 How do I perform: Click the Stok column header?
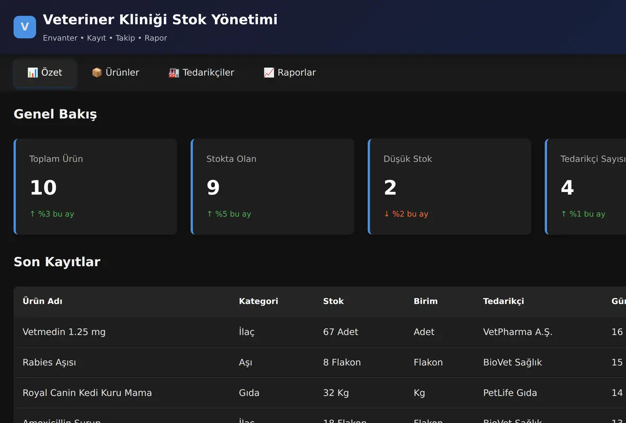coord(333,301)
